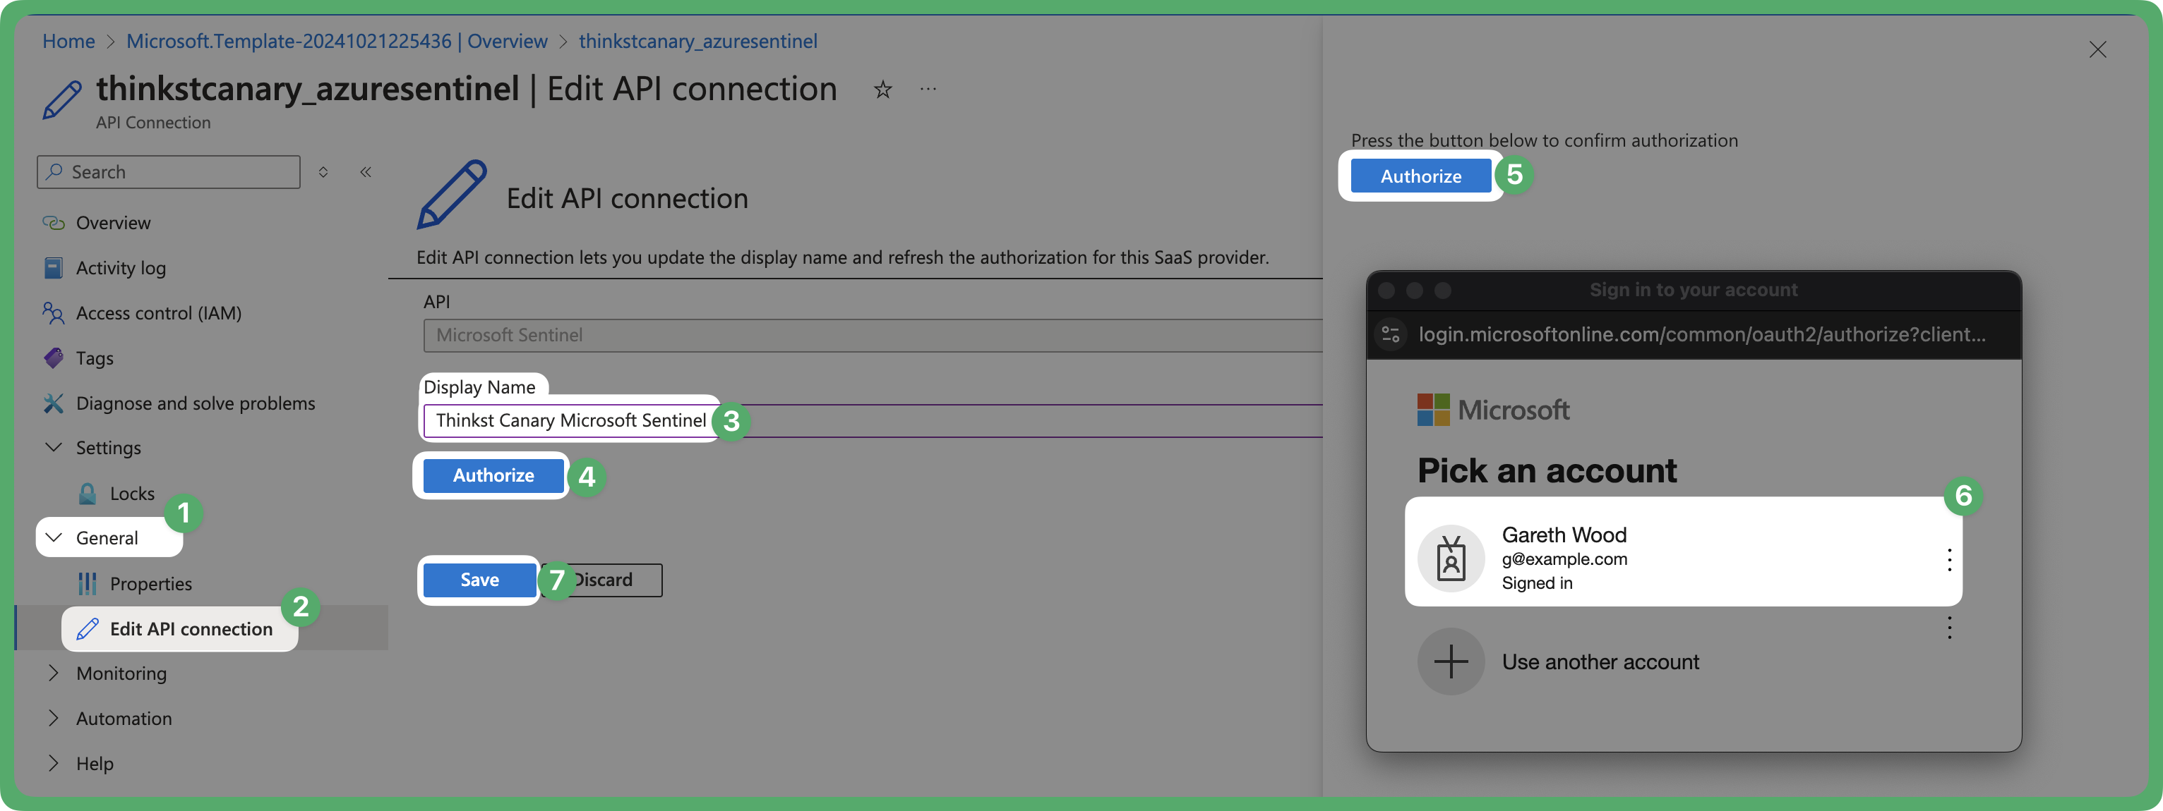Click the disabled API field Microsoft Sentinel

(873, 336)
